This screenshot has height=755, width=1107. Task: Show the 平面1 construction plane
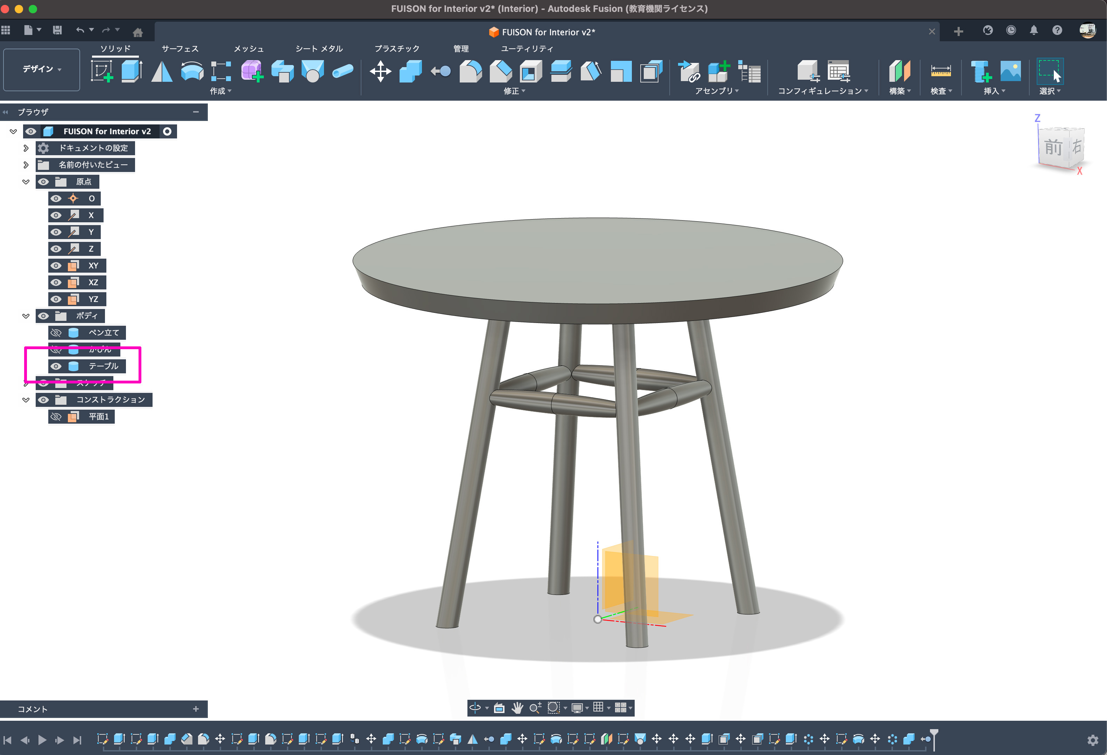(x=56, y=417)
